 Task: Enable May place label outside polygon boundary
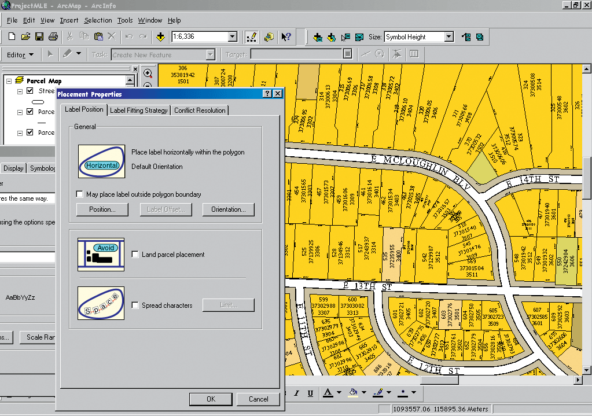(80, 194)
